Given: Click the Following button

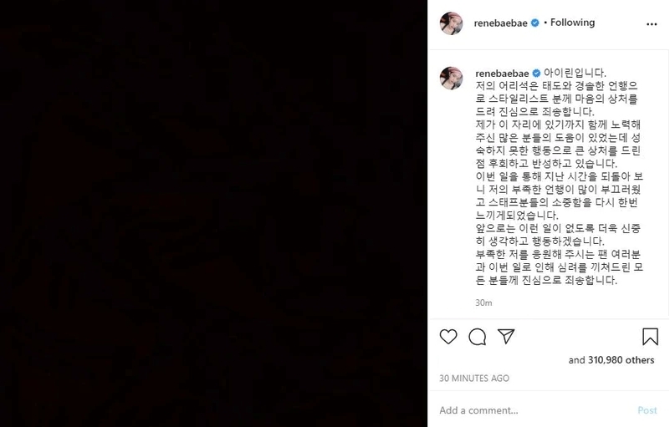Looking at the screenshot, I should 572,23.
